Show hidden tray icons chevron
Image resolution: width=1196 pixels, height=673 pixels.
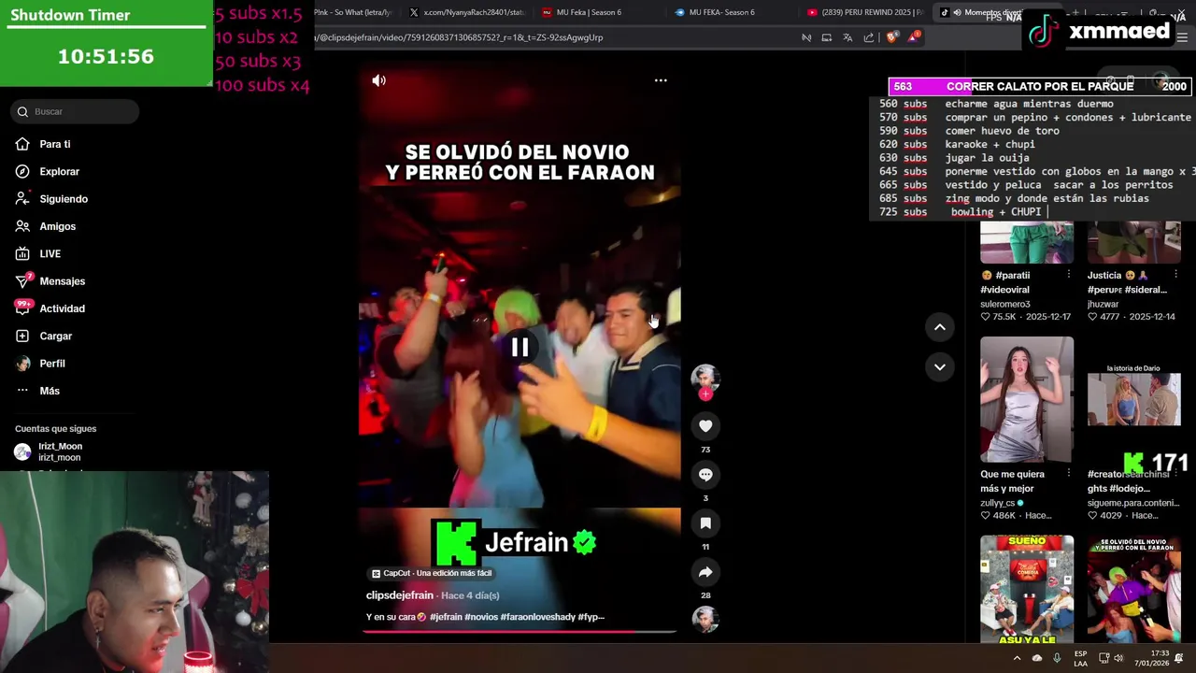tap(1017, 658)
